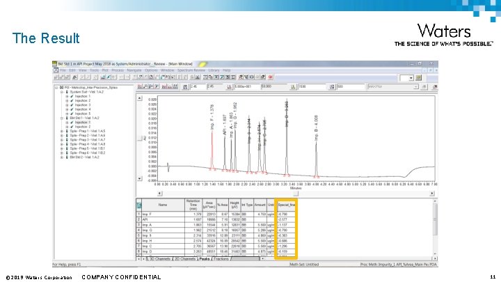The width and height of the screenshot is (501, 282).
Task: Open the Plot menu
Action: point(105,70)
